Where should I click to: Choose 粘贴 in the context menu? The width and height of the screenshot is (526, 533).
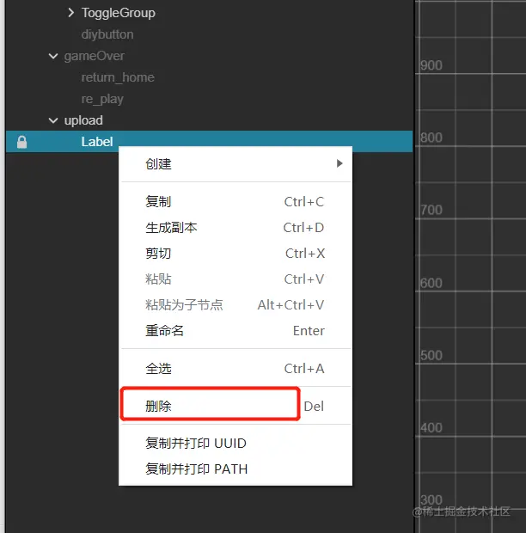click(235, 279)
